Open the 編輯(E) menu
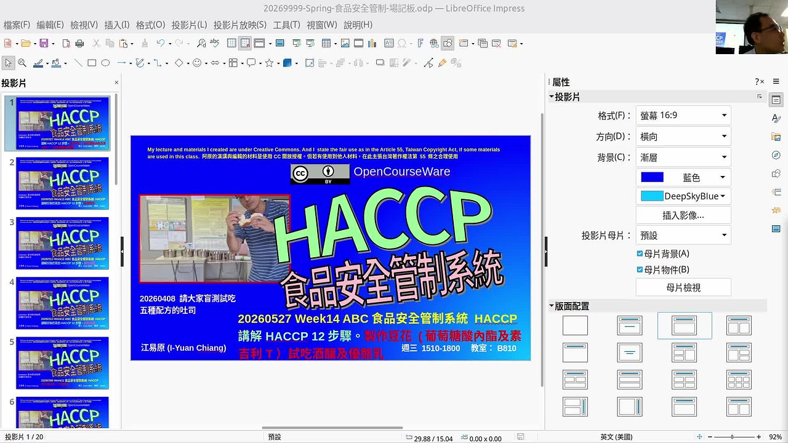 [x=50, y=25]
